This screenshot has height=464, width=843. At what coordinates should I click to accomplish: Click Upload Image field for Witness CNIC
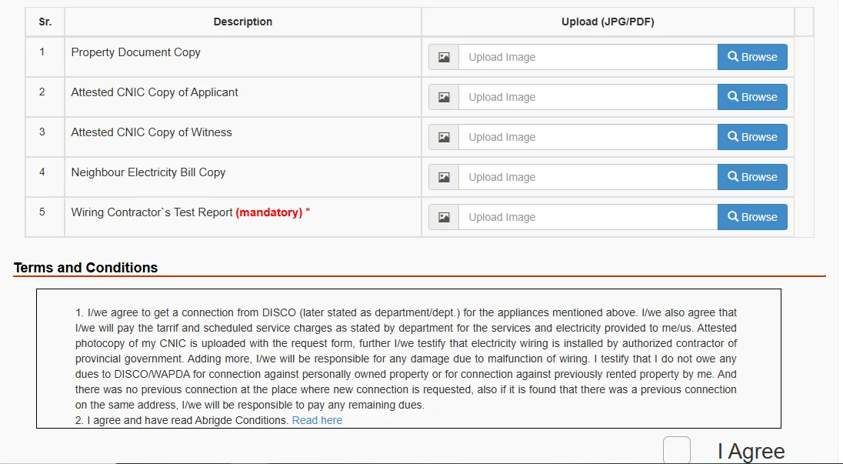[588, 137]
